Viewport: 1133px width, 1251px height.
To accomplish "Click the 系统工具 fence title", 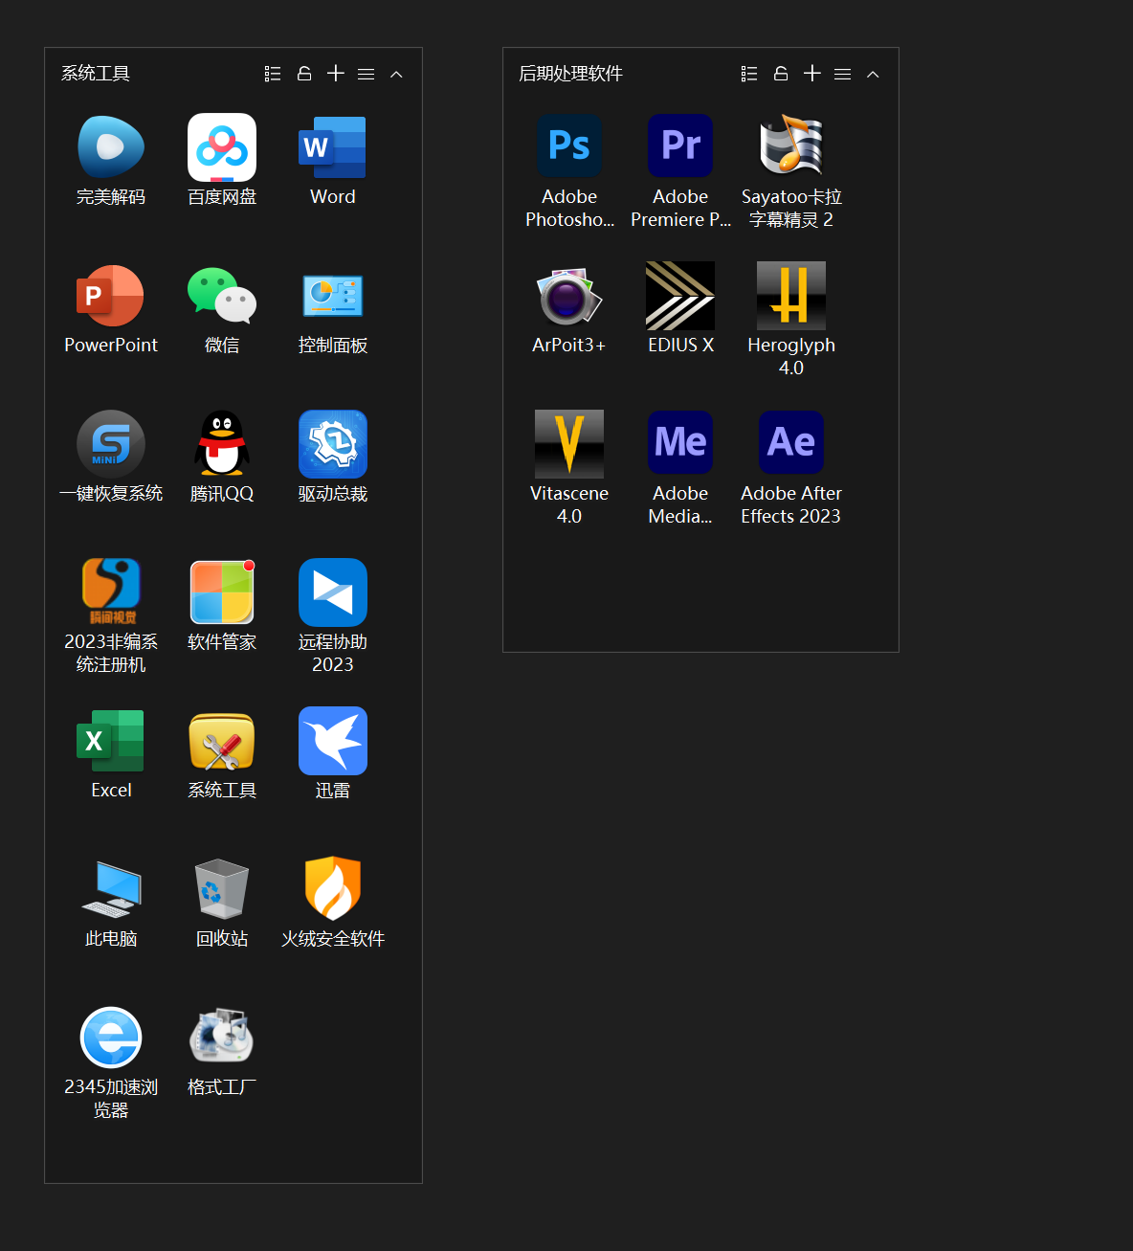I will pos(96,74).
